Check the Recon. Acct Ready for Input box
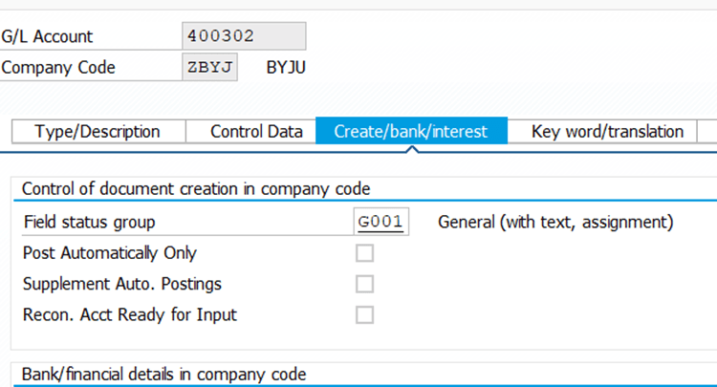 pyautogui.click(x=364, y=314)
